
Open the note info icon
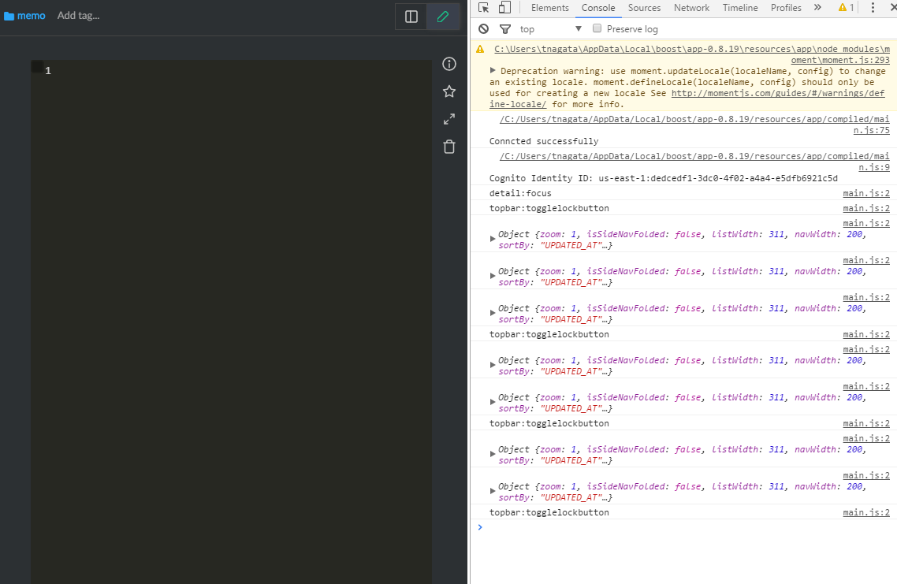pos(449,64)
